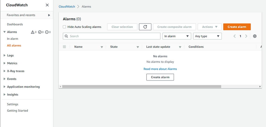Expand the Application monitoring section
The width and height of the screenshot is (266, 127).
pos(5,87)
